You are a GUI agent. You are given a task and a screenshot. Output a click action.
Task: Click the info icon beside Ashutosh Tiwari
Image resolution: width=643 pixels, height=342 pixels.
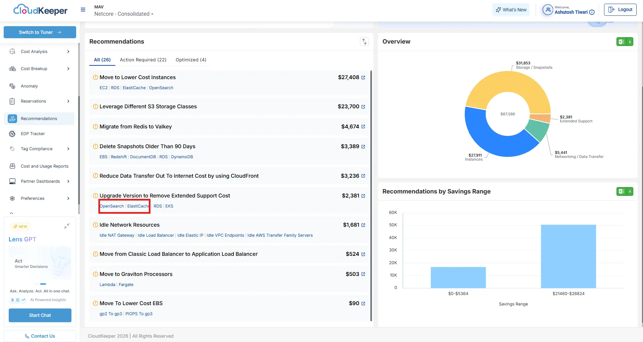592,12
